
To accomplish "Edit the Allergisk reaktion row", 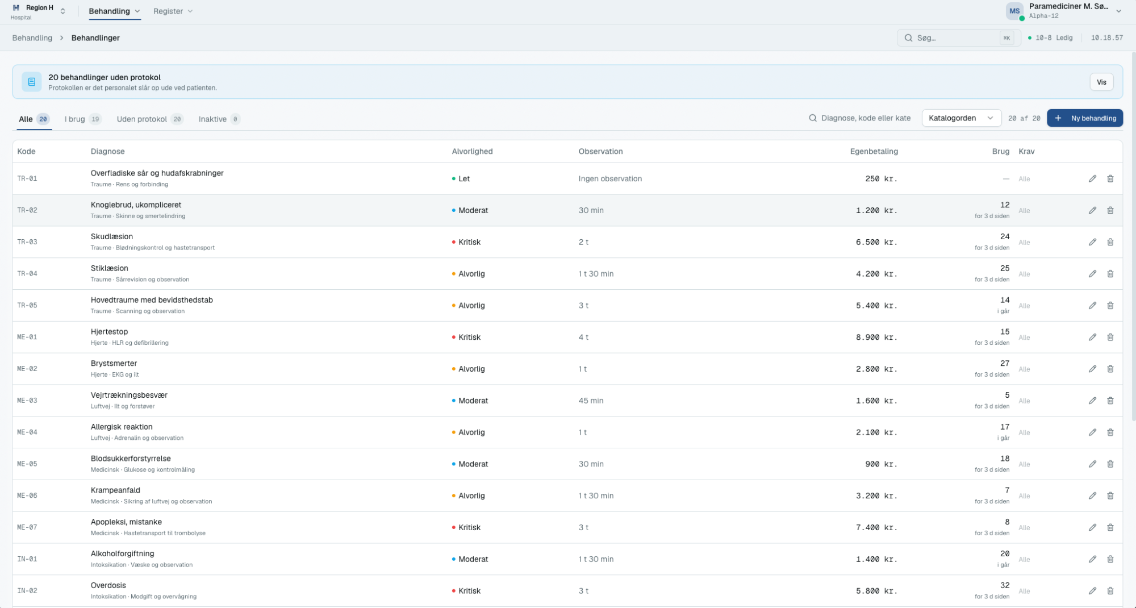I will point(1092,432).
